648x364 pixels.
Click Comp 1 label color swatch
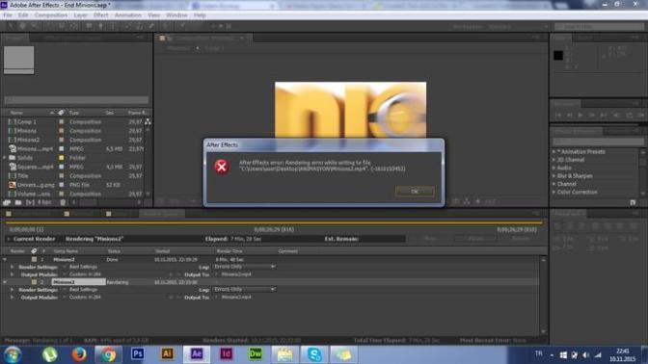(x=62, y=121)
